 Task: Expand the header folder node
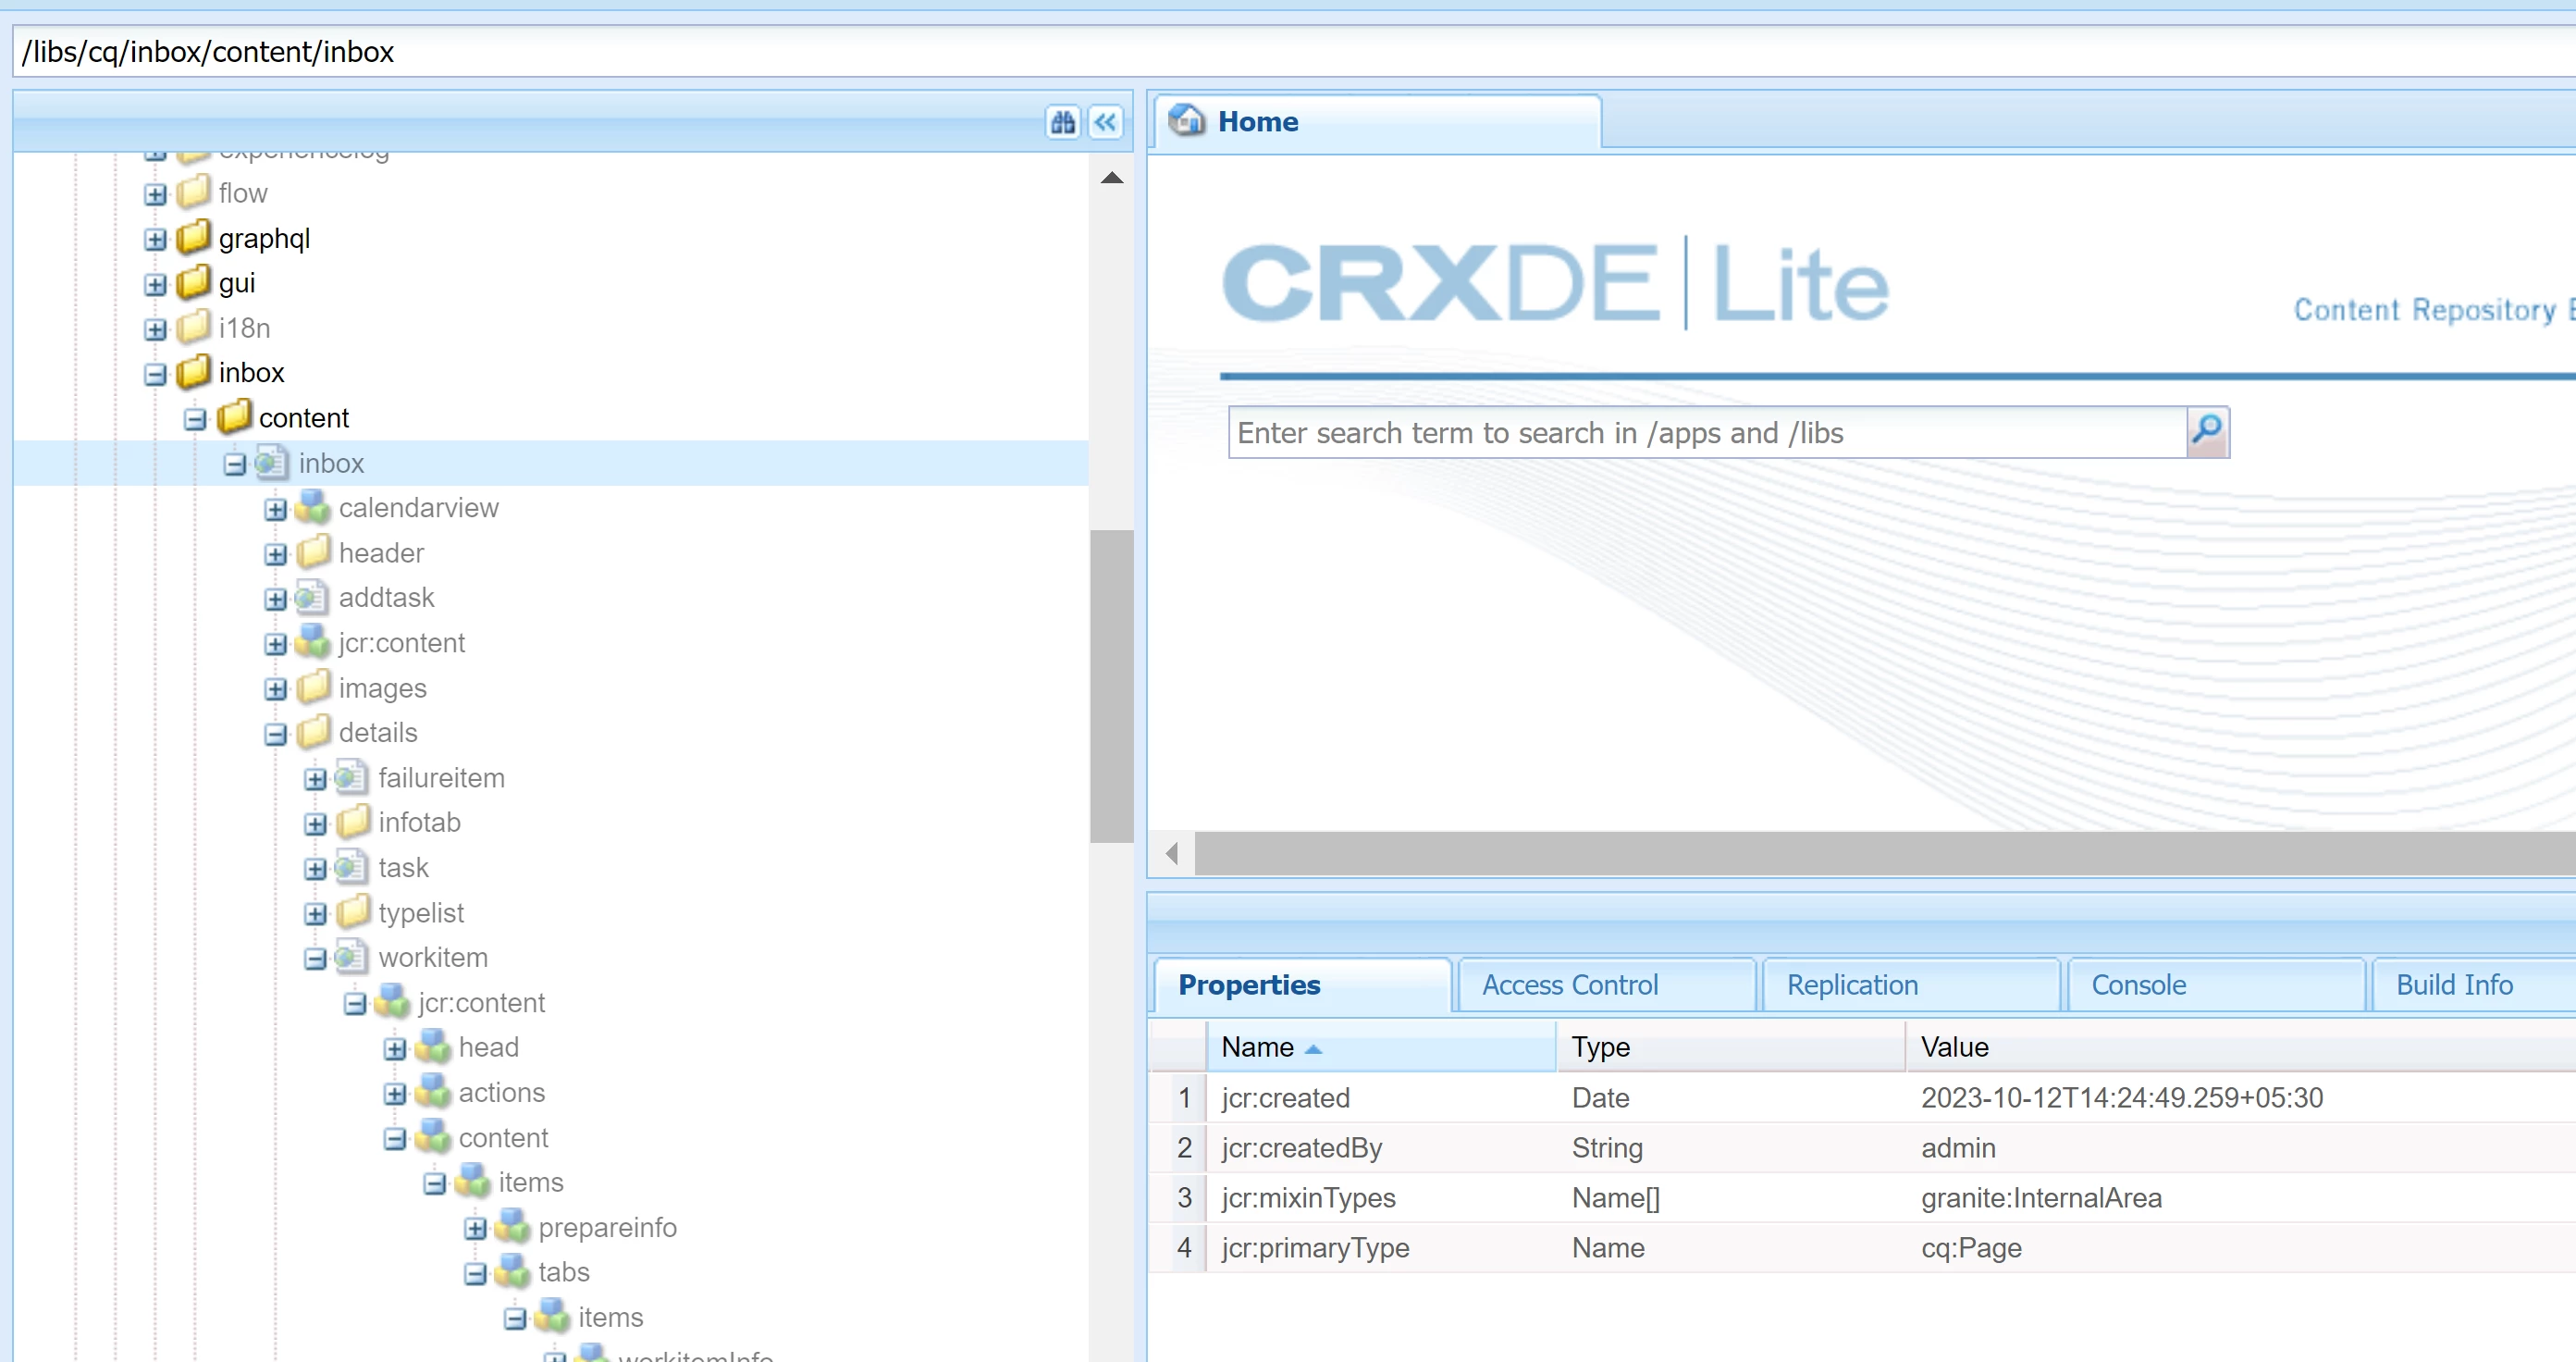[x=275, y=554]
